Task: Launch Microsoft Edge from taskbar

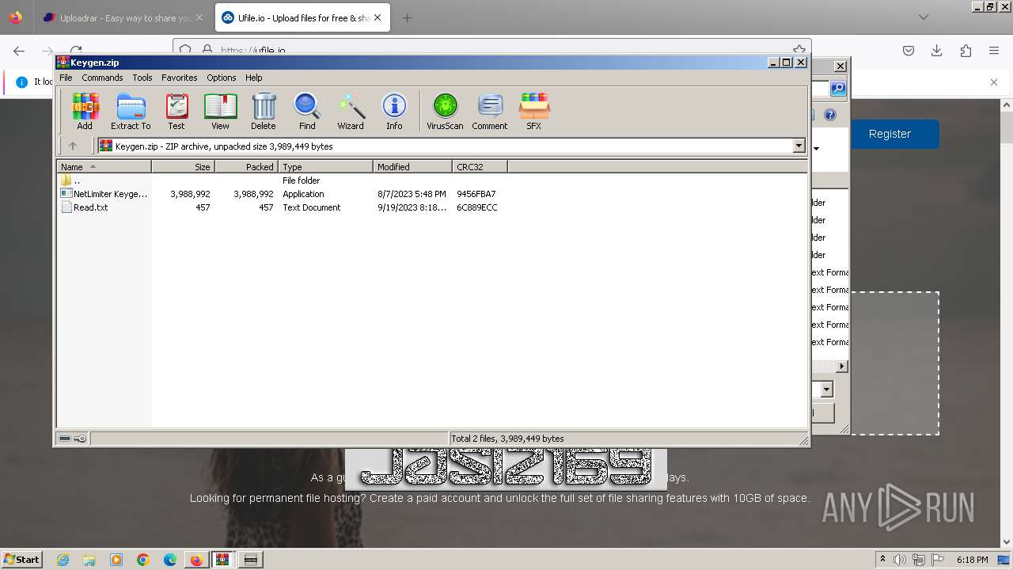Action: (x=170, y=560)
